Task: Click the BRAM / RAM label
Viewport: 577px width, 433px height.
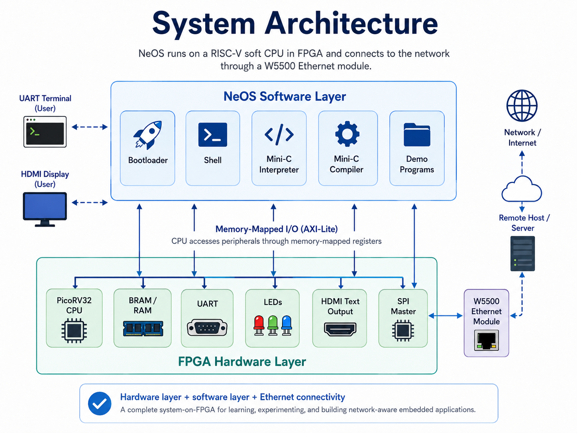Action: tap(143, 305)
